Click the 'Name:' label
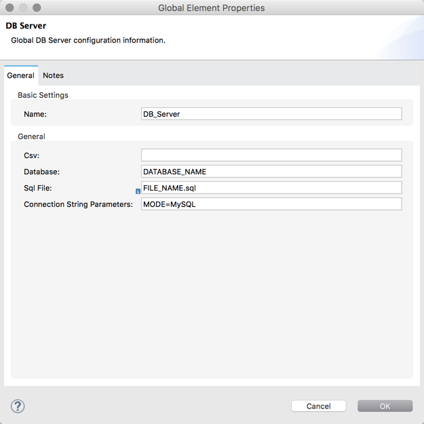The image size is (424, 424). 35,114
